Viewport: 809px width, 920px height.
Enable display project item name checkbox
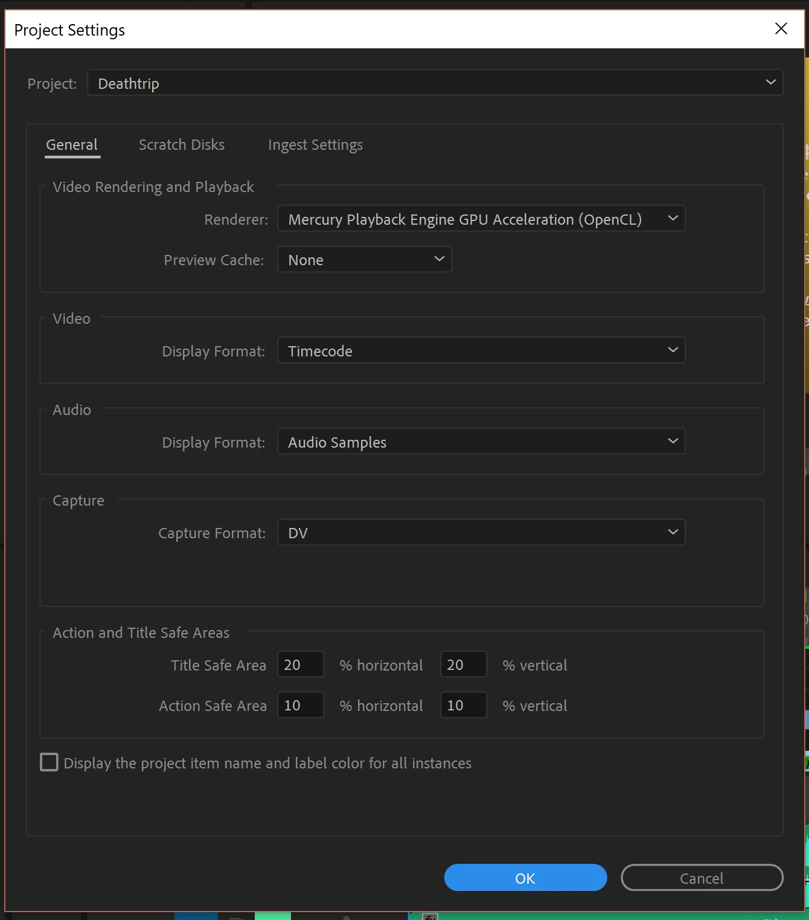[49, 762]
